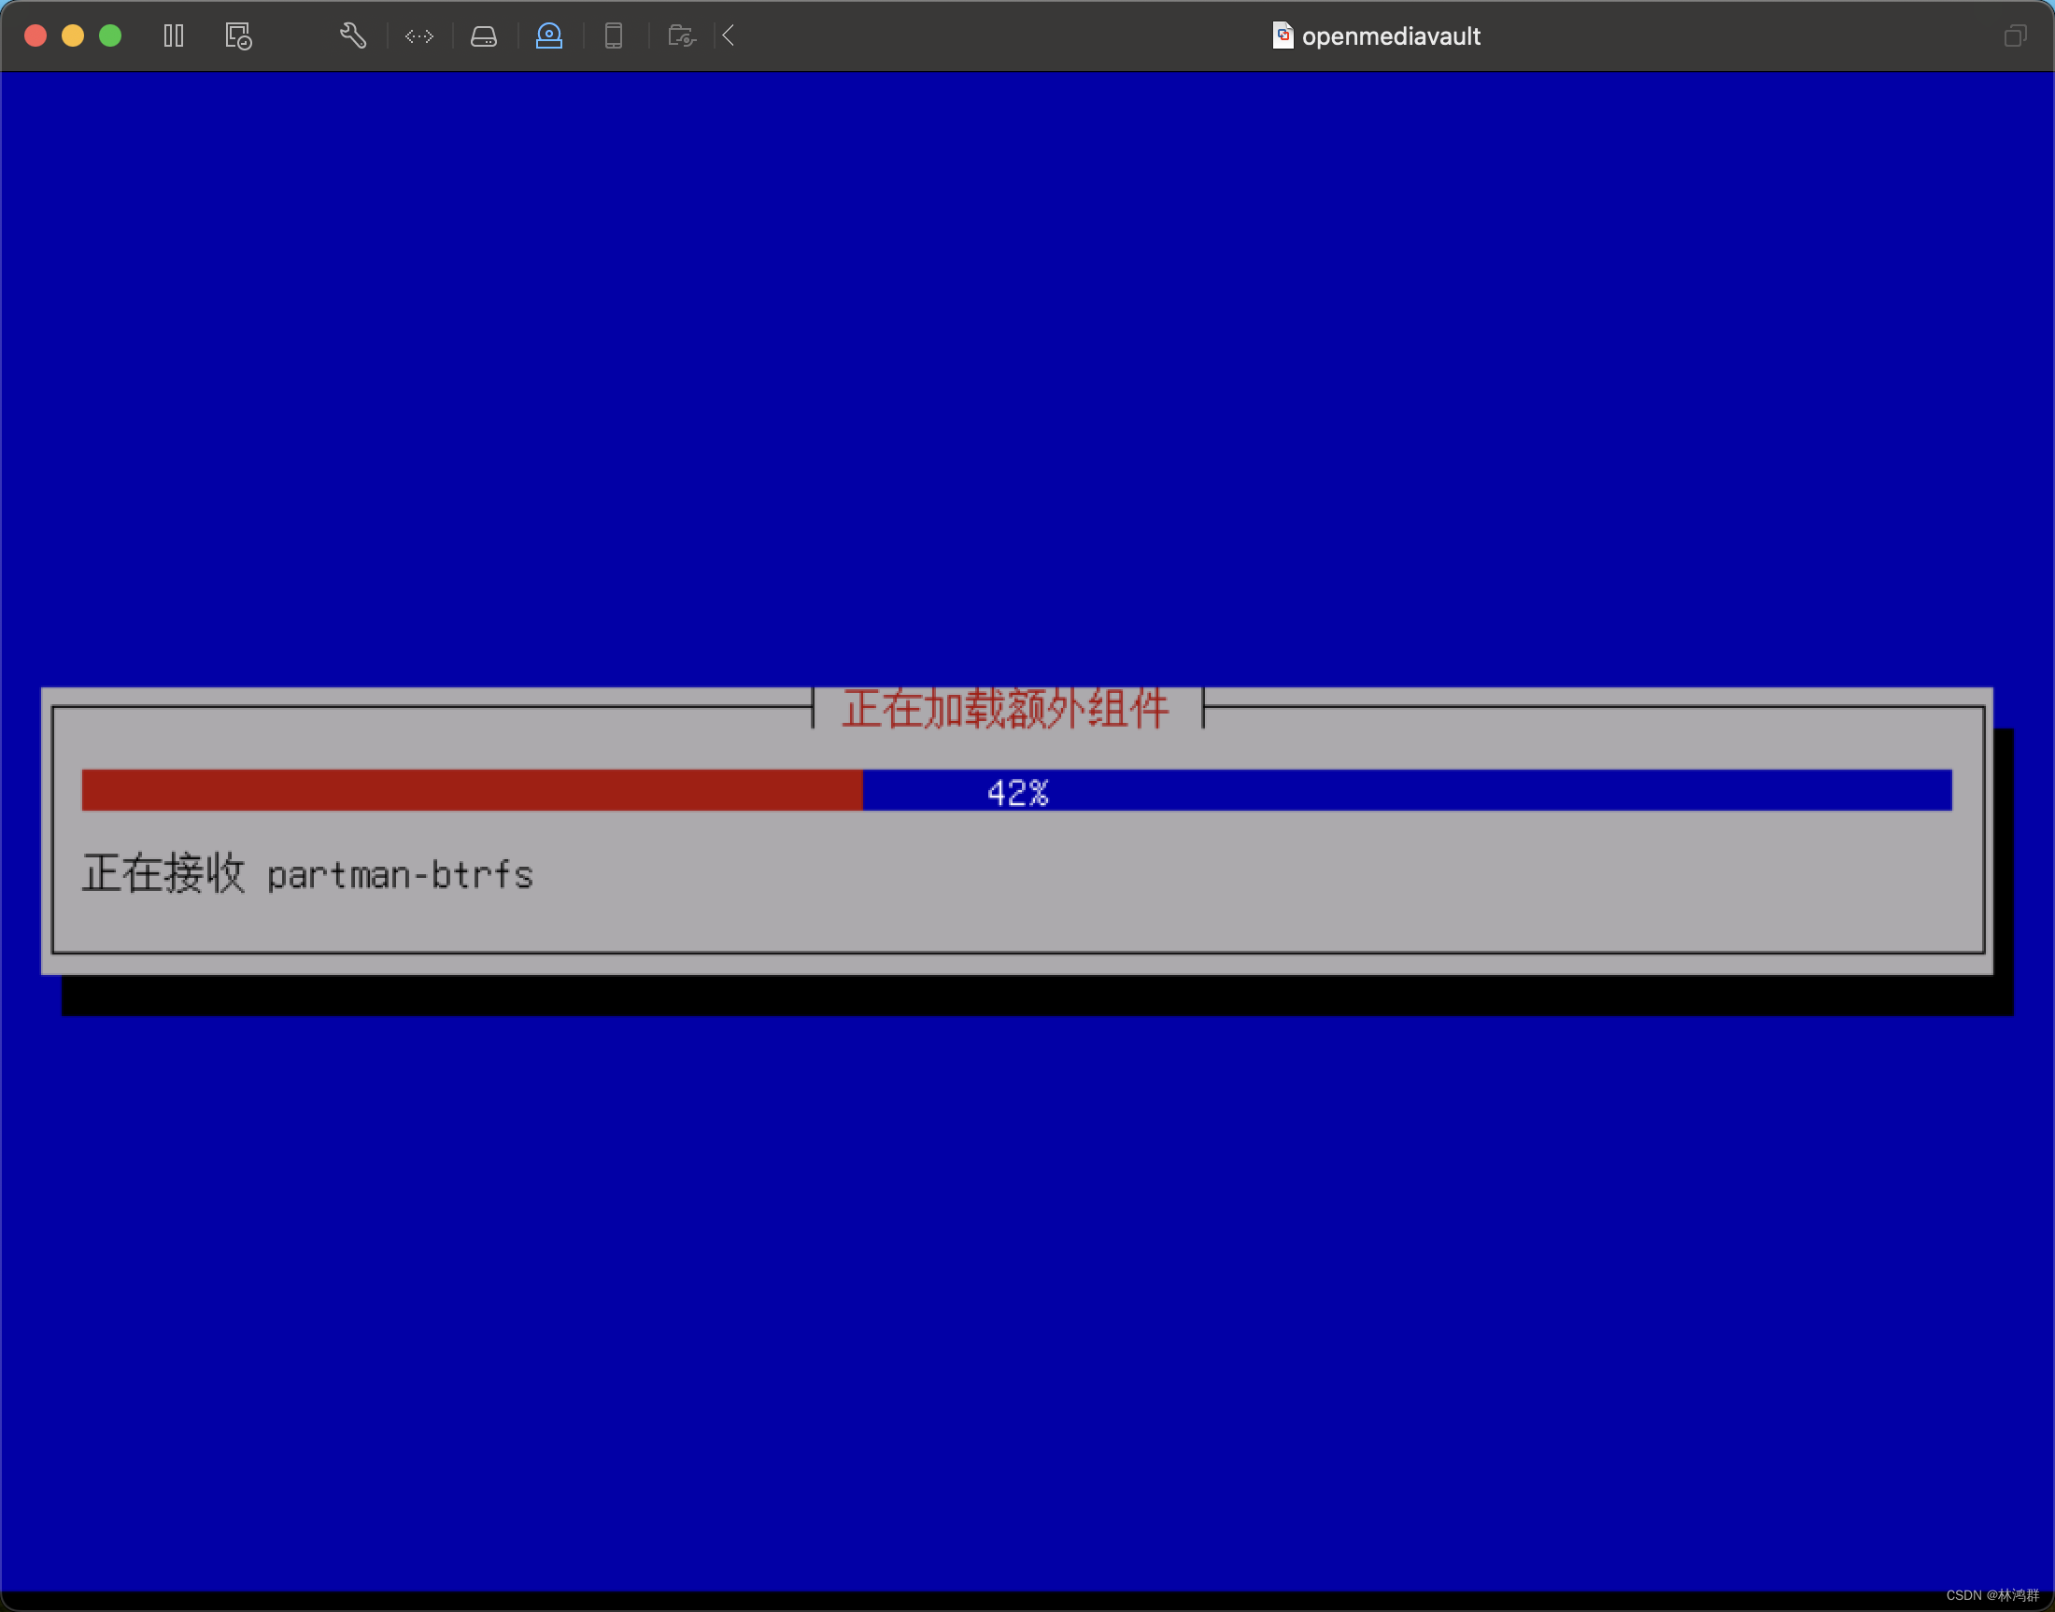
Task: Click the 42% progress label
Action: pos(1017,793)
